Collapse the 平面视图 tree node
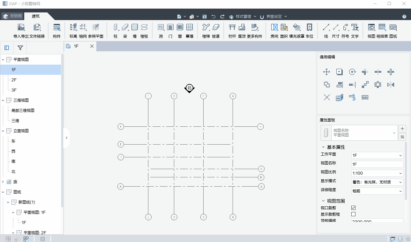Screen dimensions: 411x242 [x=3, y=60]
